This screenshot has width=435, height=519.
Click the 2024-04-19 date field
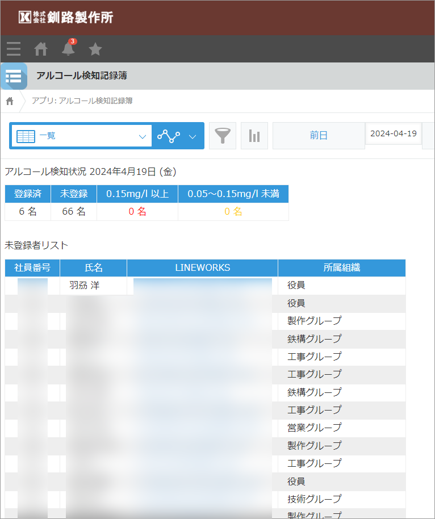[393, 134]
